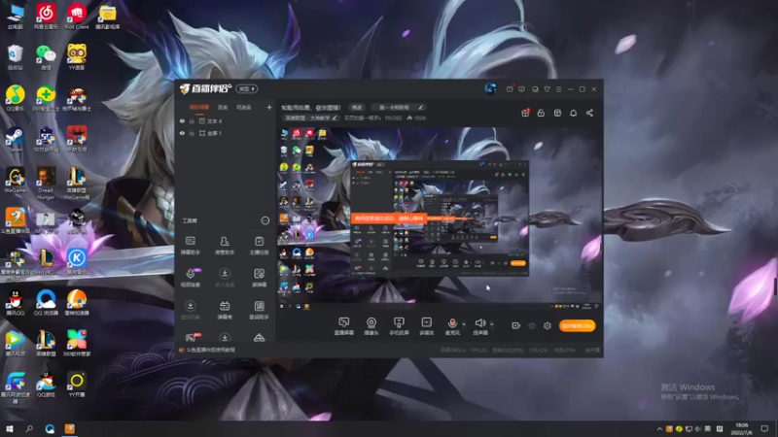
Task: Select the 文本 4 source row
Action: pyautogui.click(x=225, y=120)
